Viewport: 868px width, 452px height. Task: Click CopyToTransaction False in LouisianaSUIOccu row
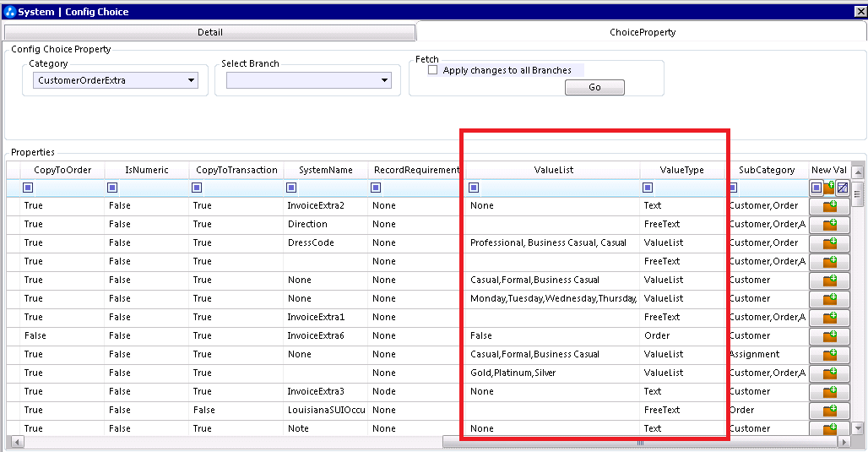pos(236,410)
